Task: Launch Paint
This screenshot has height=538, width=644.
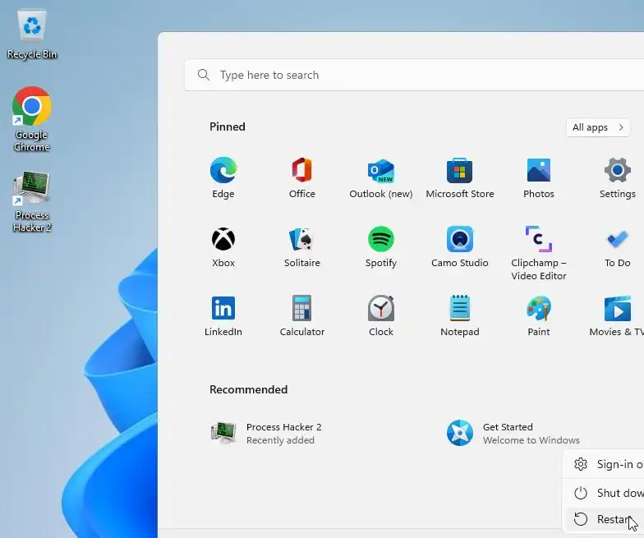Action: (x=539, y=315)
